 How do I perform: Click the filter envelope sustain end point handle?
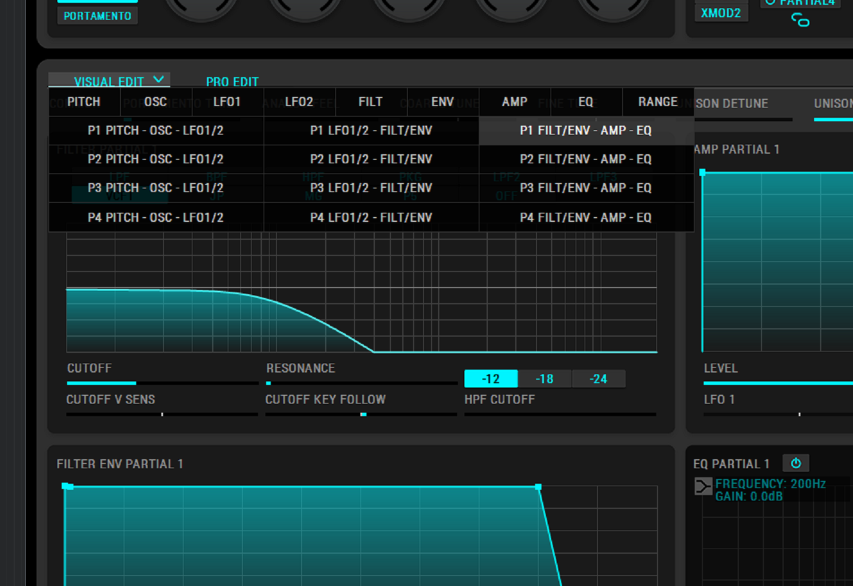pos(538,487)
